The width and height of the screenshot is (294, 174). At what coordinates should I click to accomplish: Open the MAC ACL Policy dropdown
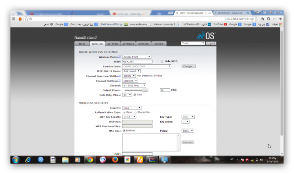(x=188, y=131)
